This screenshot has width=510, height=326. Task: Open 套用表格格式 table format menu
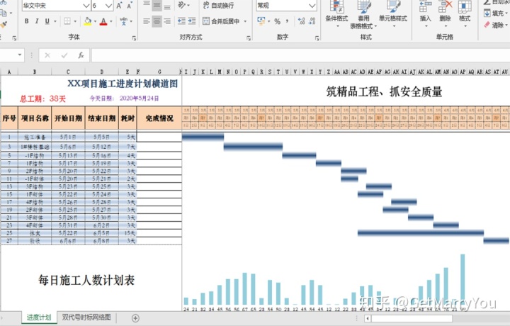[x=363, y=15]
